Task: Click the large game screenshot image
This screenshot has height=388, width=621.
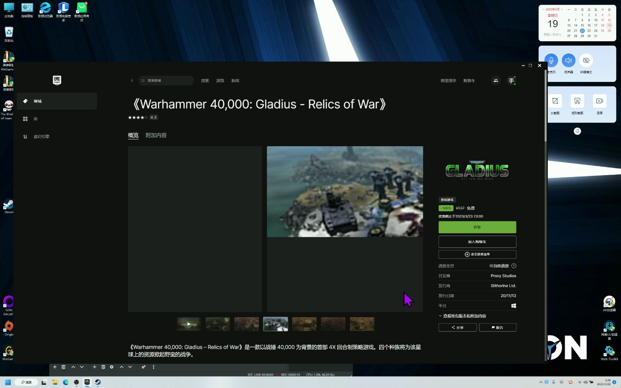Action: tap(345, 191)
